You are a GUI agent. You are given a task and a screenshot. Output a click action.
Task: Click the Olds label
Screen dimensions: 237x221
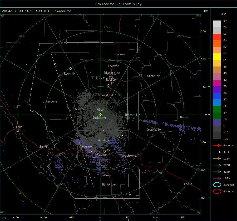[x=100, y=110]
